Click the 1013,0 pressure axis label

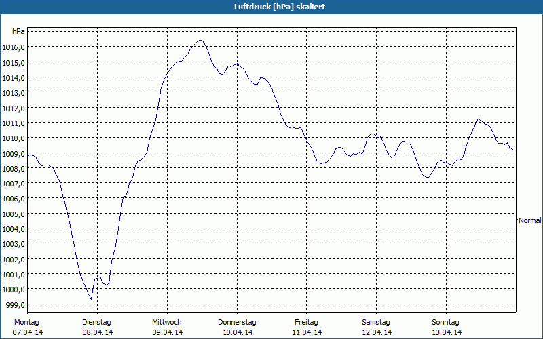(x=14, y=93)
